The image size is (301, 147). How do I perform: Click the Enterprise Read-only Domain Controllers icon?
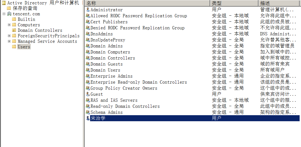click(x=88, y=82)
